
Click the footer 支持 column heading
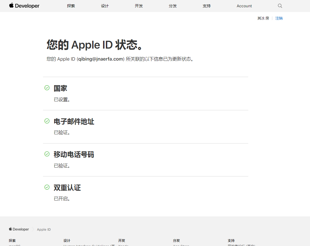(231, 240)
